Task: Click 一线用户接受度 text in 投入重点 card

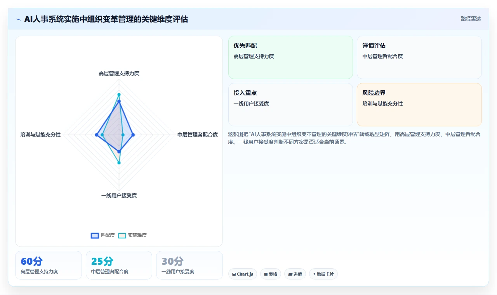Action: point(251,104)
